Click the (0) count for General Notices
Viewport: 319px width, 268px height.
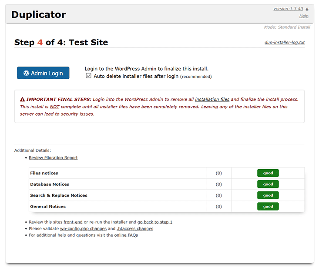click(x=219, y=207)
